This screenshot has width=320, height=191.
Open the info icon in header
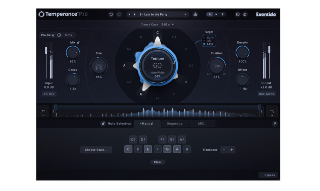pyautogui.click(x=237, y=14)
